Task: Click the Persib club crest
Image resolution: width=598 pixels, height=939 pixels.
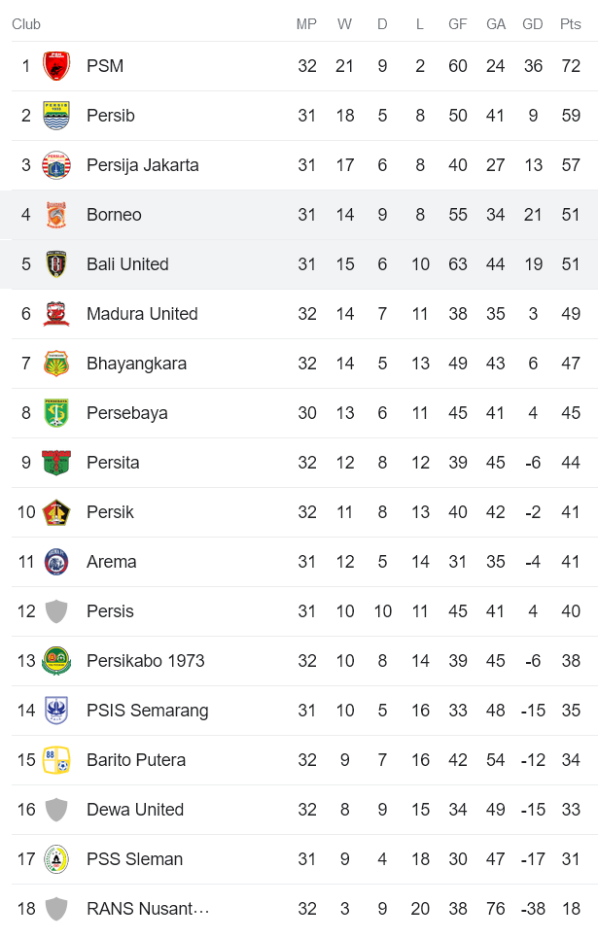Action: 56,116
